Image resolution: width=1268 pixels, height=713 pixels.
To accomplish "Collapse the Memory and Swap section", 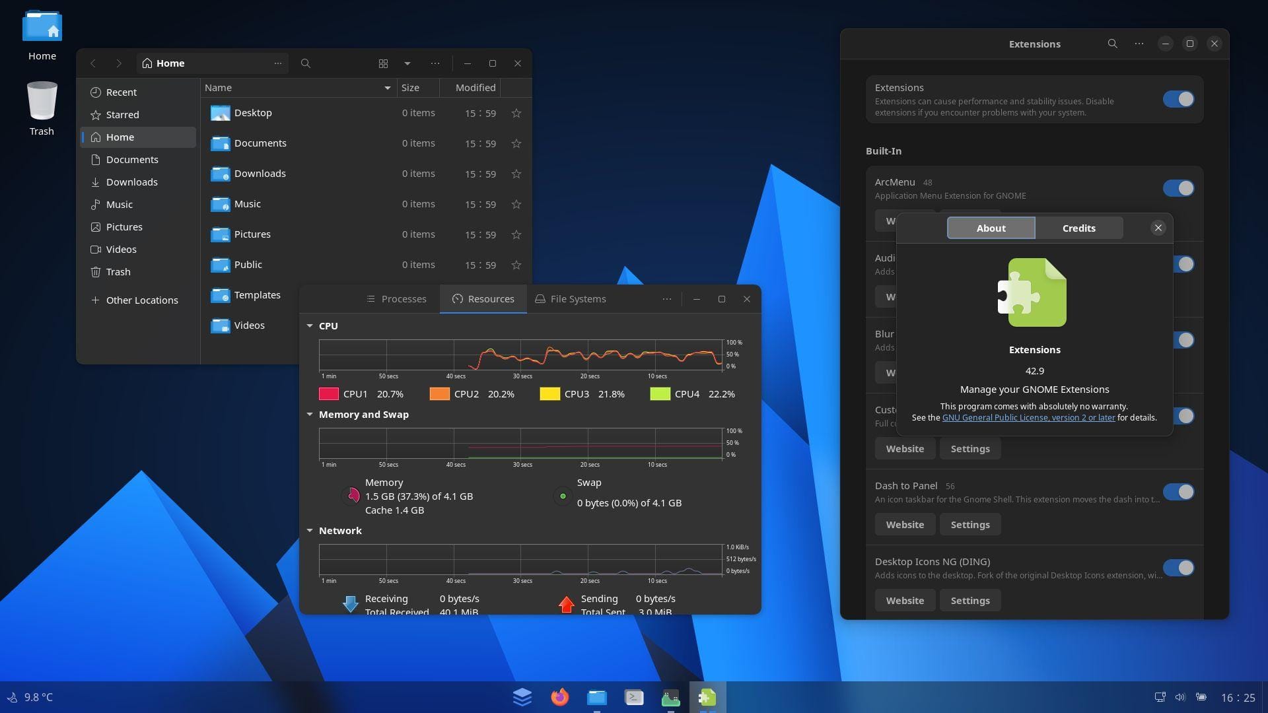I will (x=310, y=414).
